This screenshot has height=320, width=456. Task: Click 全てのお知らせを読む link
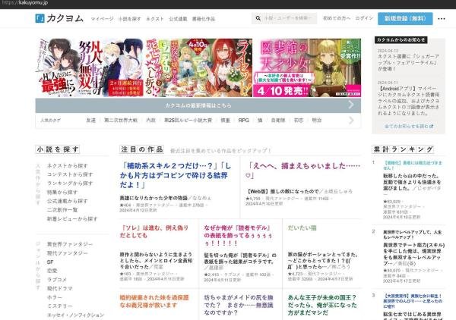pos(406,126)
